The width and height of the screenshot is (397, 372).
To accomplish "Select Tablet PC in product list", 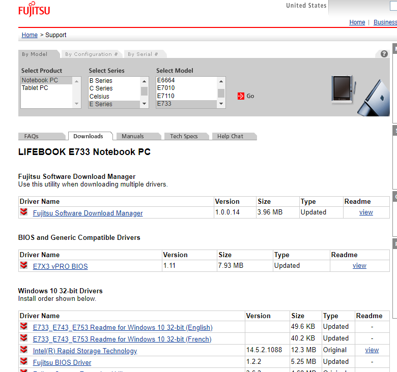I will (35, 88).
